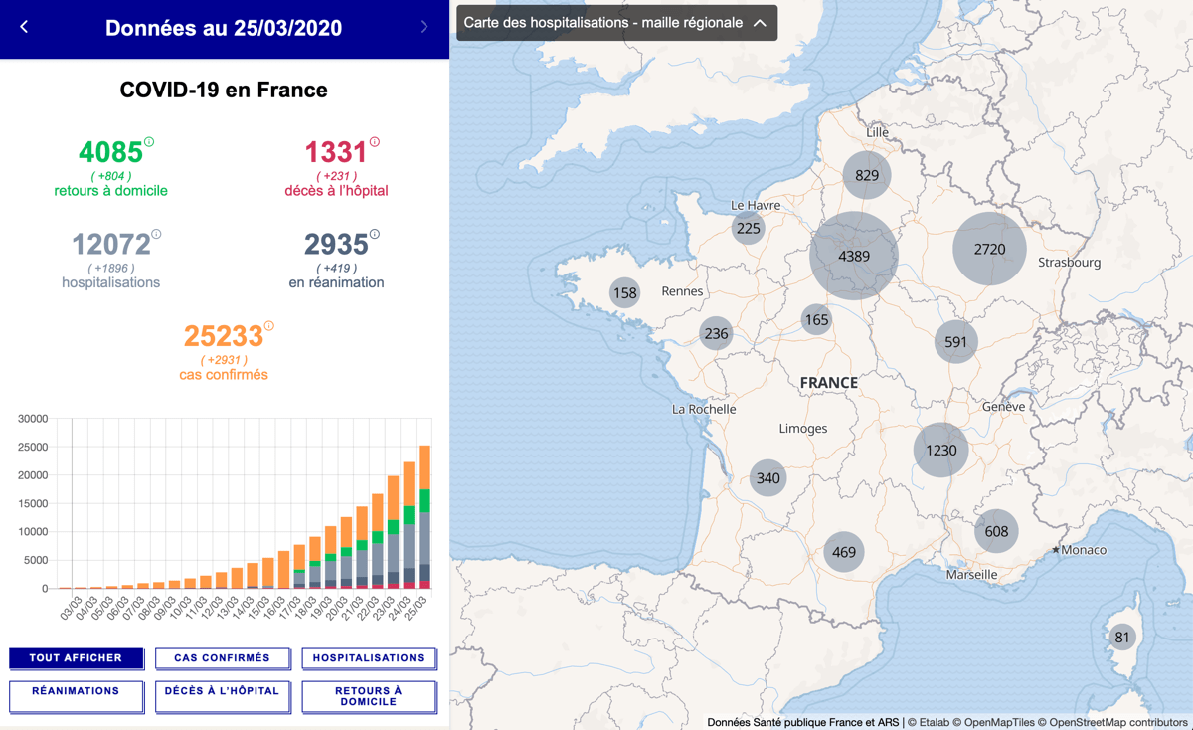This screenshot has width=1193, height=730.
Task: Click the 4389 hospitalisations bubble over Paris
Action: [x=853, y=256]
